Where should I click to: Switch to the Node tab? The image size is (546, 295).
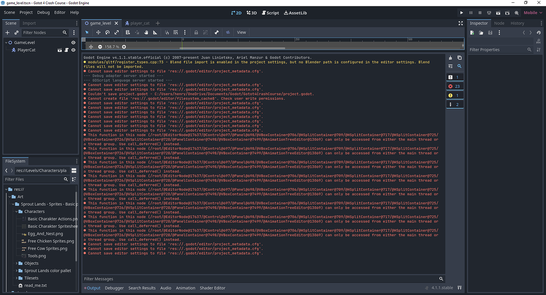499,23
